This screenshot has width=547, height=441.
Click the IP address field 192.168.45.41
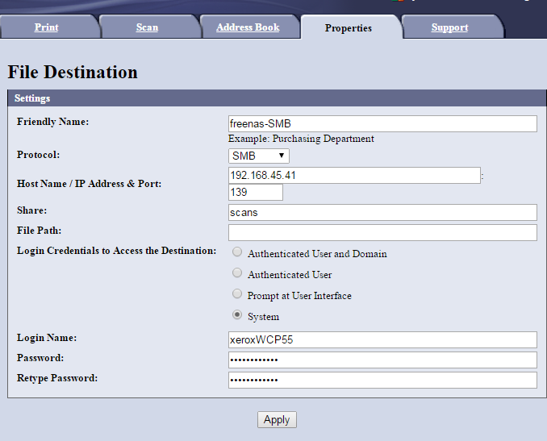pos(354,176)
